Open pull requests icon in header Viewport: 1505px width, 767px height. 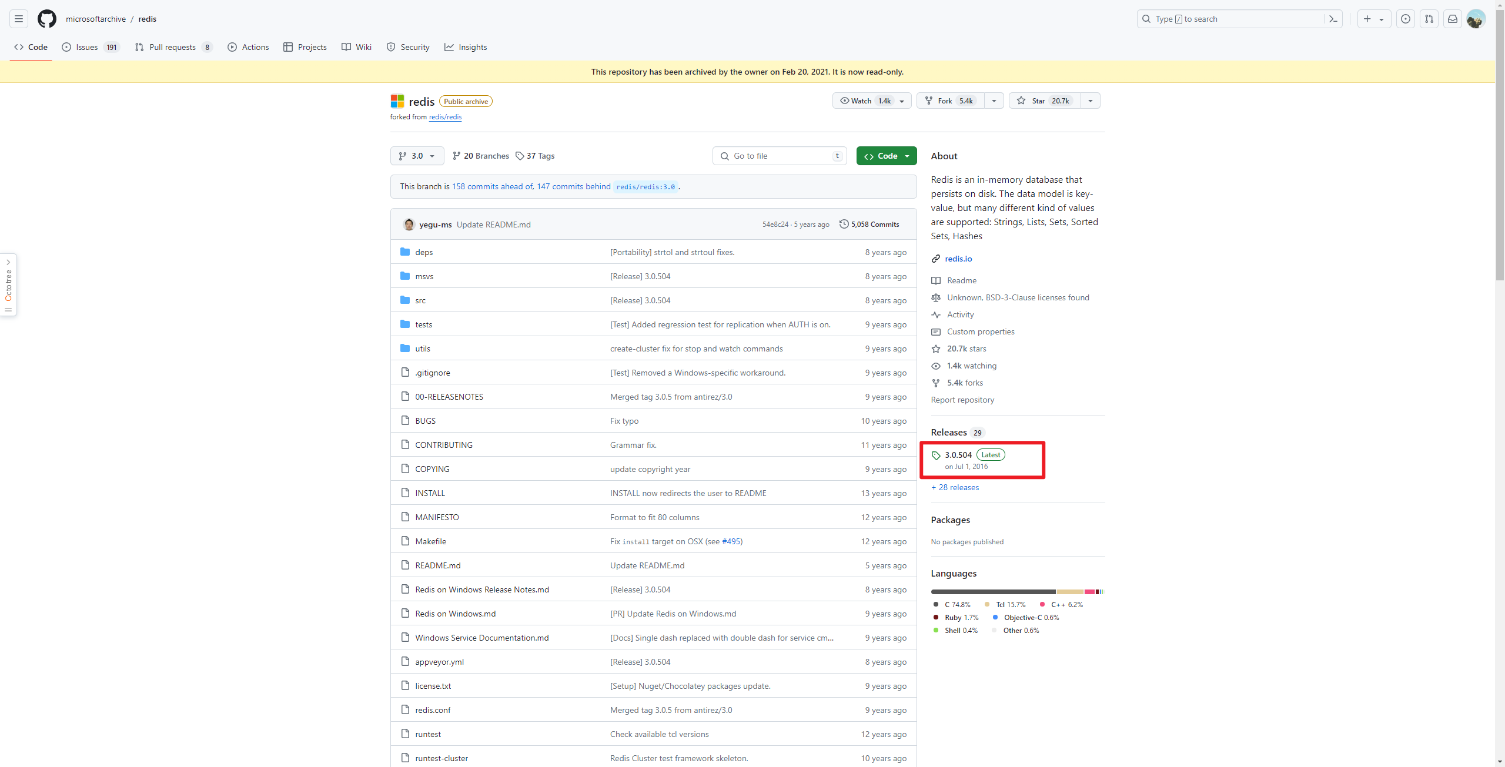1429,19
